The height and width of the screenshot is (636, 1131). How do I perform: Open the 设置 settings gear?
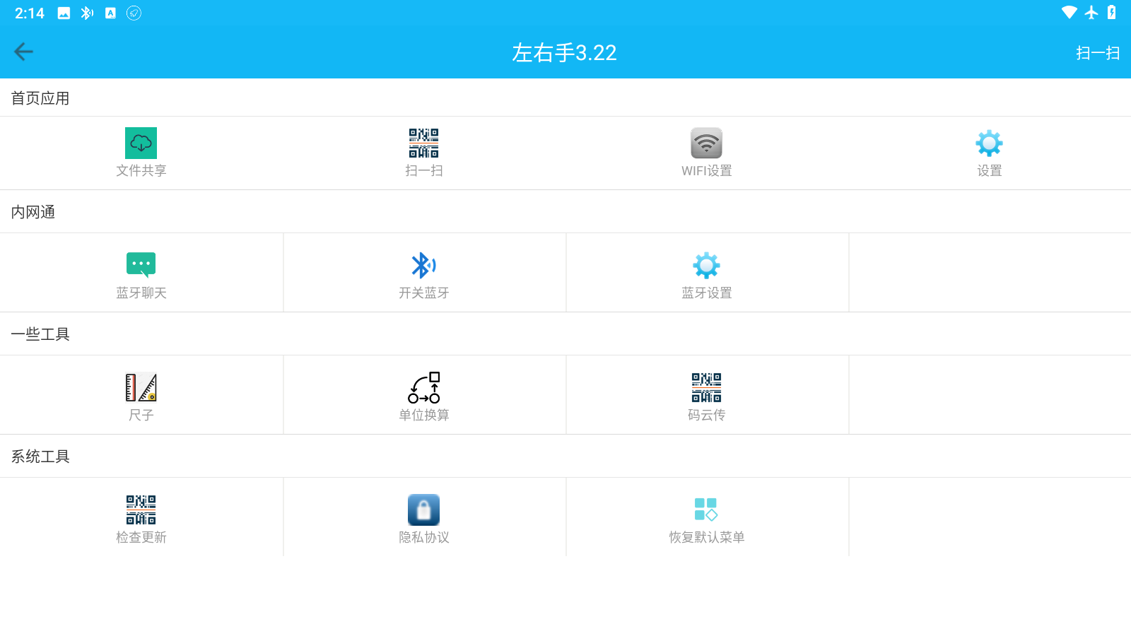(989, 152)
